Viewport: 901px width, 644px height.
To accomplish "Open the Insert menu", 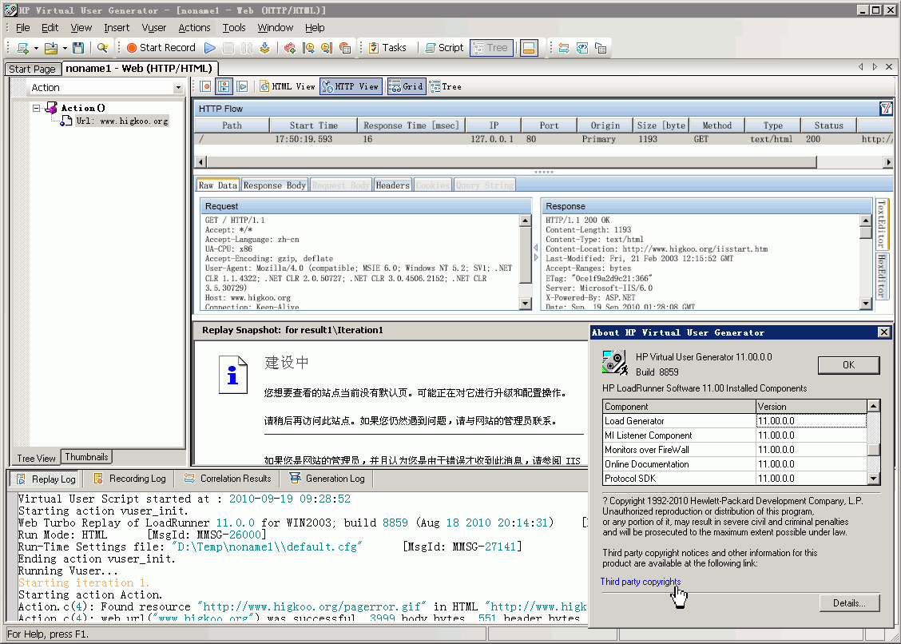I will [x=117, y=28].
